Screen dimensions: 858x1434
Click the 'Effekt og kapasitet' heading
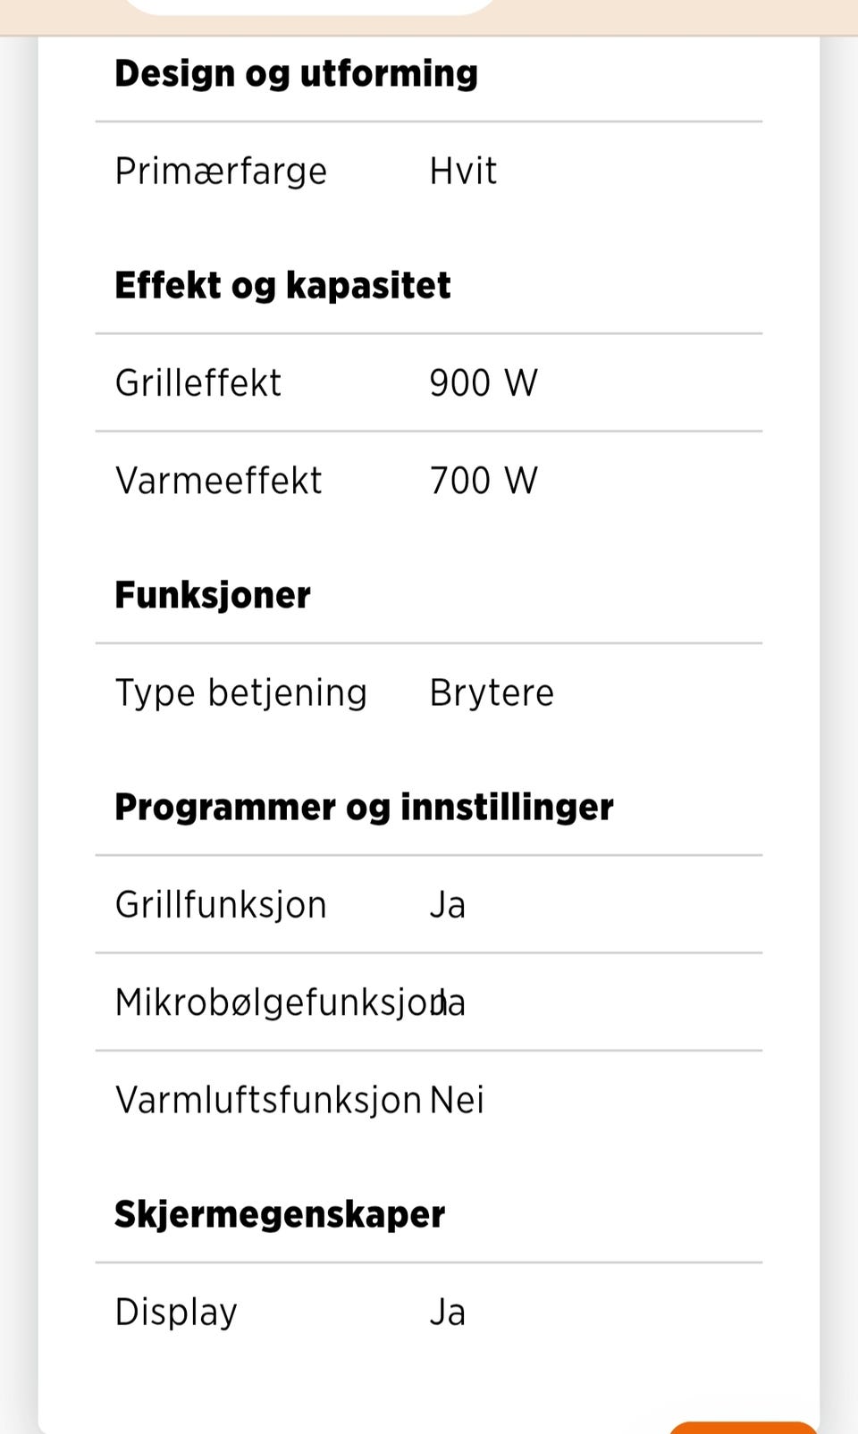point(282,286)
